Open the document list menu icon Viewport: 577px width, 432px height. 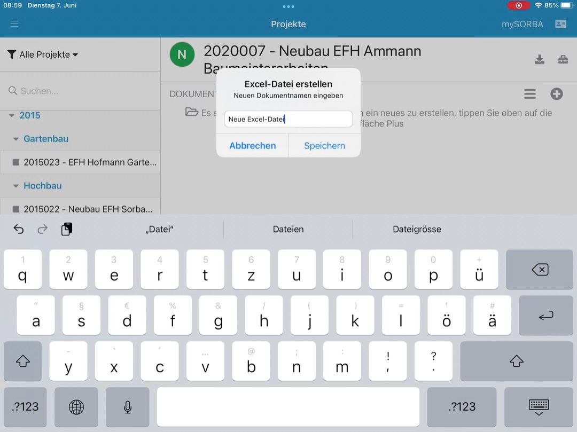(529, 94)
